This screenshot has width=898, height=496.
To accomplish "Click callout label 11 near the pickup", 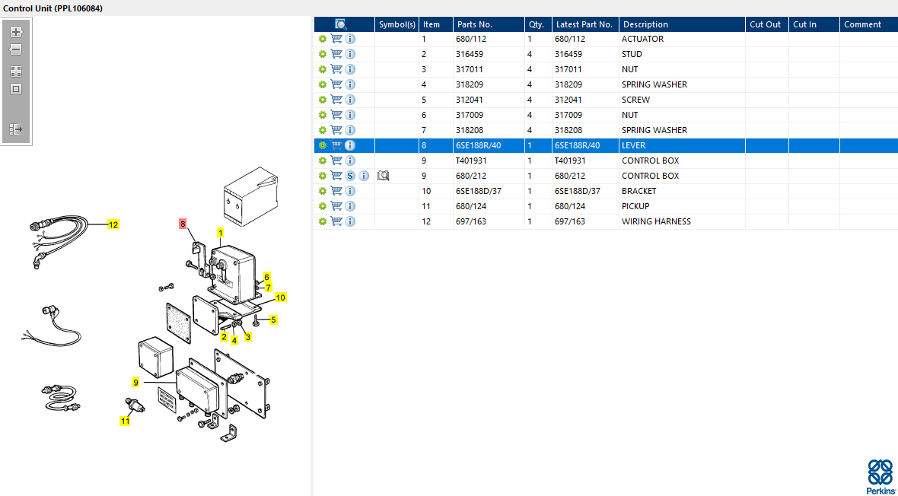I will coord(125,421).
